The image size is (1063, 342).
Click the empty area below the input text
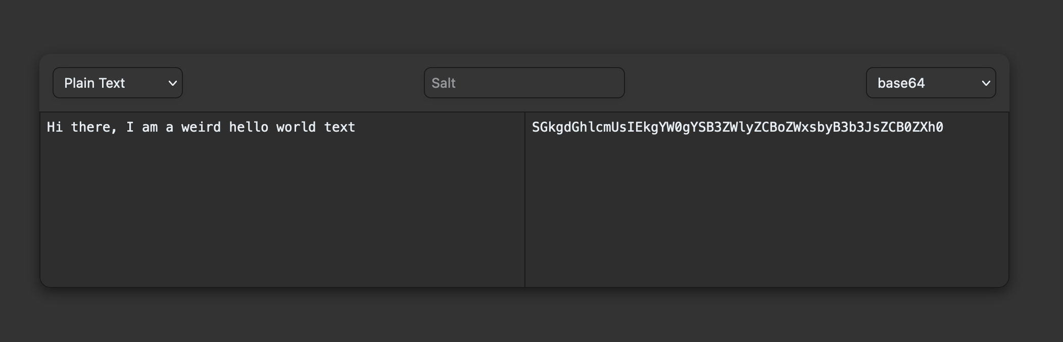[x=282, y=212]
